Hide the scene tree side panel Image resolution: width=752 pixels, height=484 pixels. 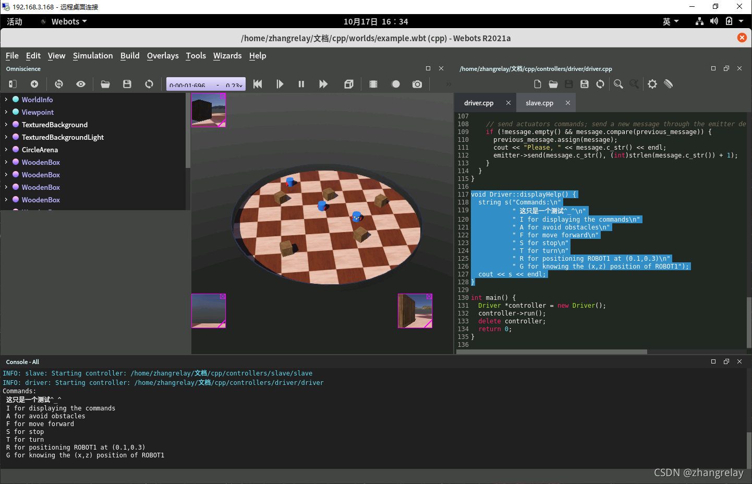(x=13, y=84)
